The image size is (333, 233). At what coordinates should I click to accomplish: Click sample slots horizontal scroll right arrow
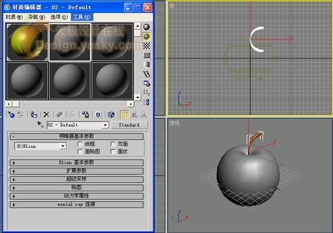130,104
